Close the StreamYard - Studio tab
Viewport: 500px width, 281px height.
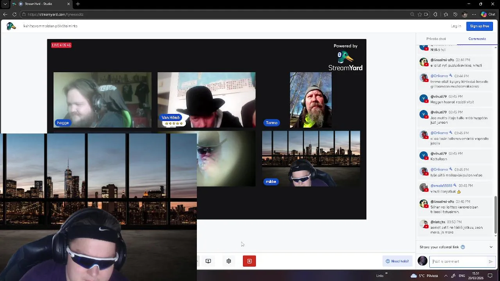pos(68,4)
